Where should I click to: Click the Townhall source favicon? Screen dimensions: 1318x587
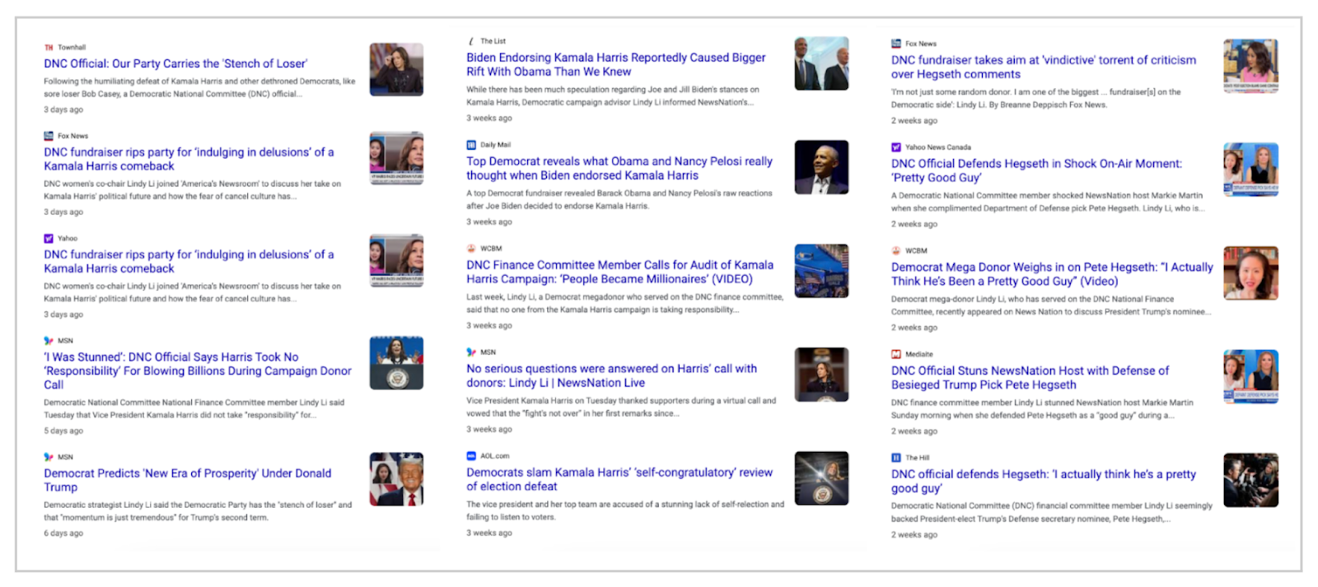49,48
